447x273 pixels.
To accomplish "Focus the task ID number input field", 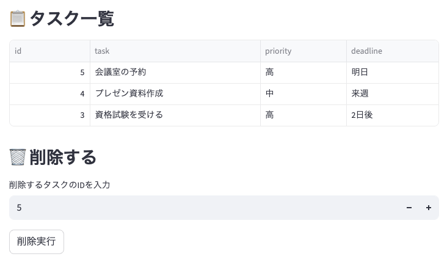I will 202,208.
